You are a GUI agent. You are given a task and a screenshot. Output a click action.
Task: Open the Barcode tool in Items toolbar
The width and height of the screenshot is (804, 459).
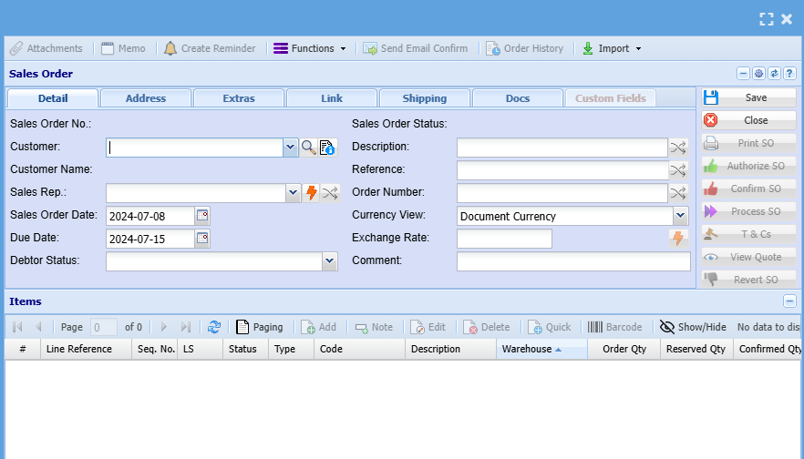coord(614,327)
